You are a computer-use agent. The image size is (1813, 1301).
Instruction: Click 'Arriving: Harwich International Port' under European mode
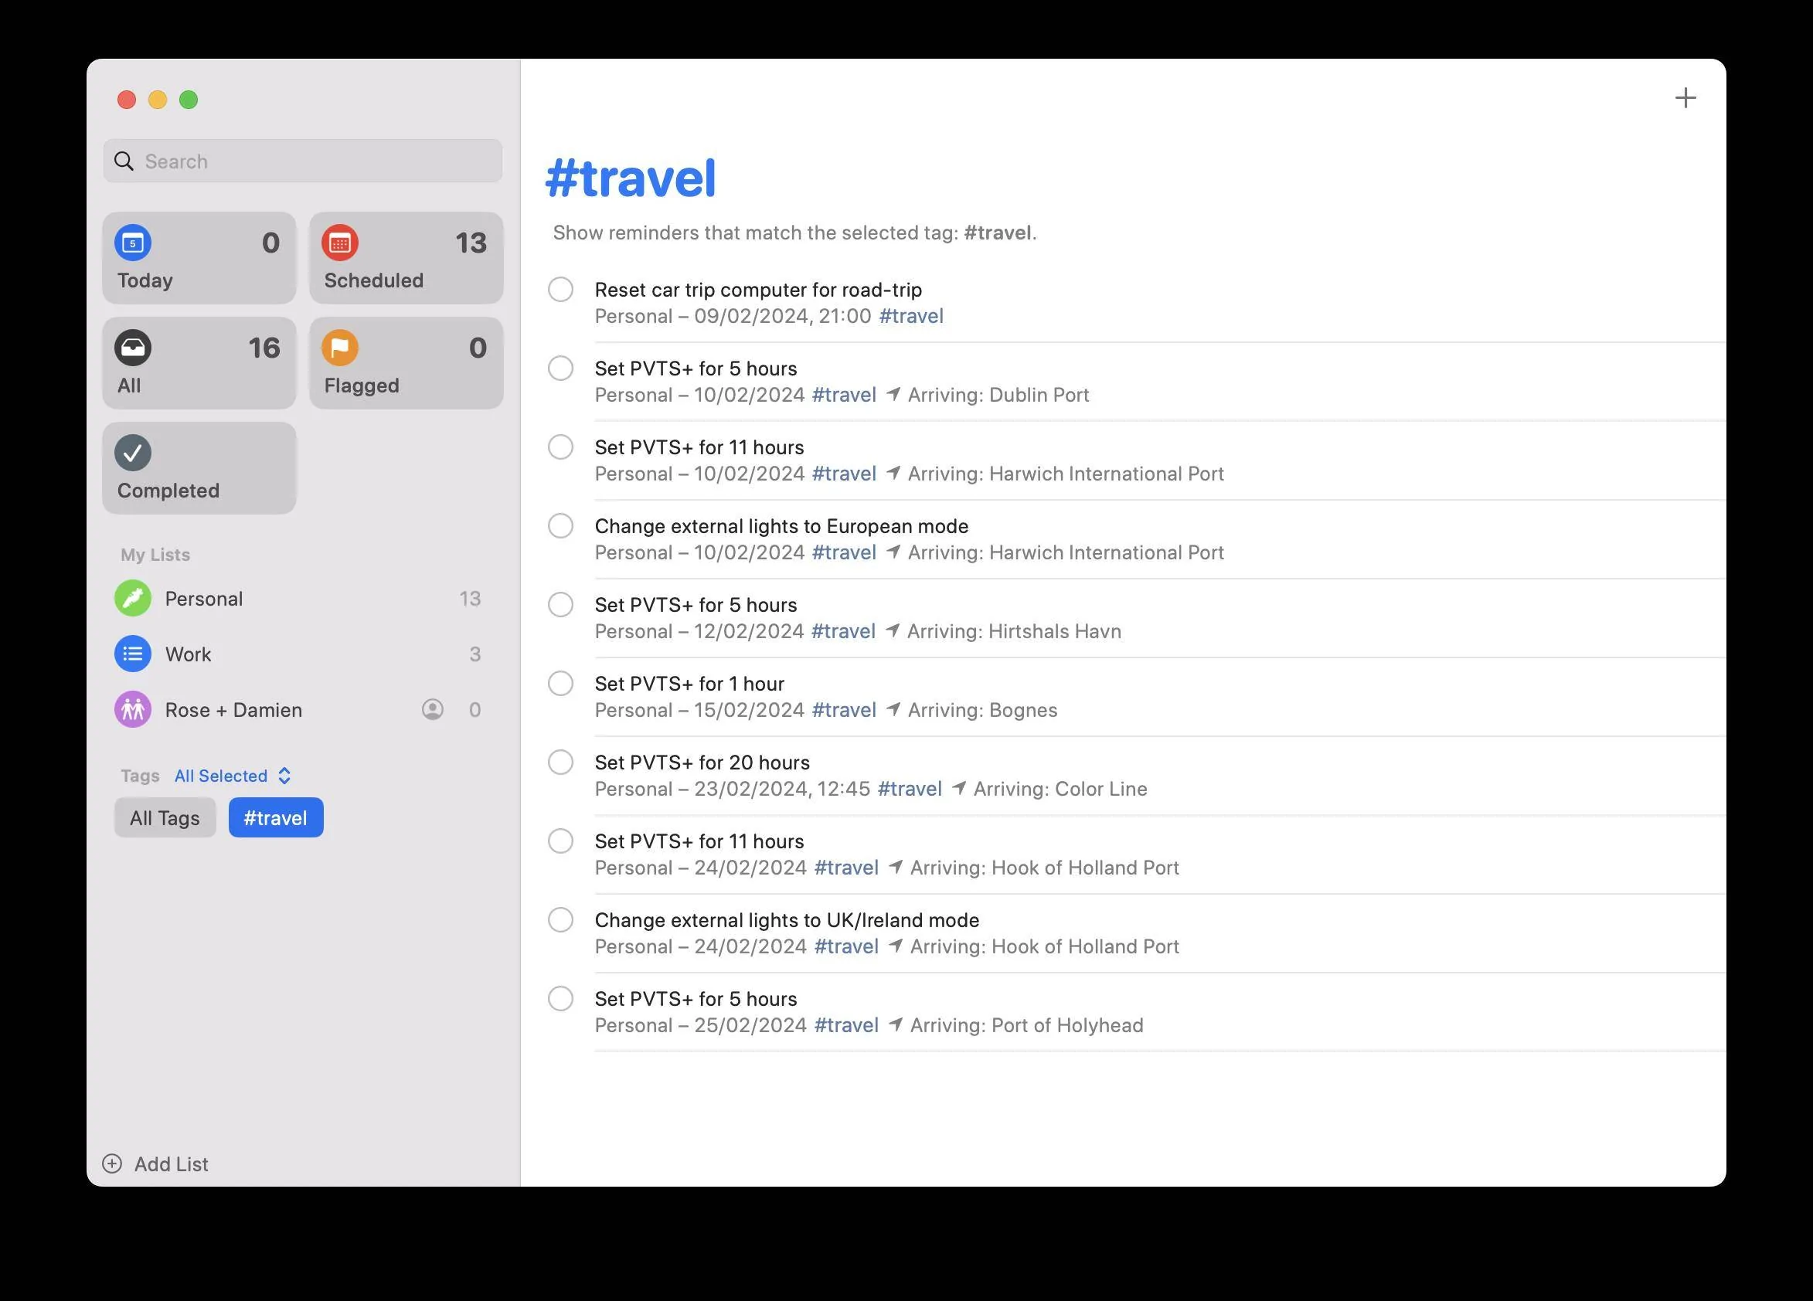[1066, 552]
